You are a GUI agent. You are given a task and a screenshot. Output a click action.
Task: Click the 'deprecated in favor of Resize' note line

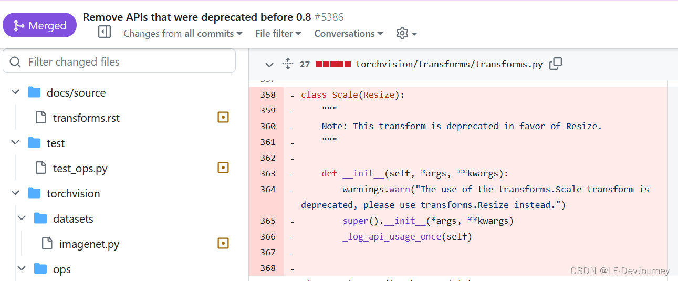coord(462,127)
